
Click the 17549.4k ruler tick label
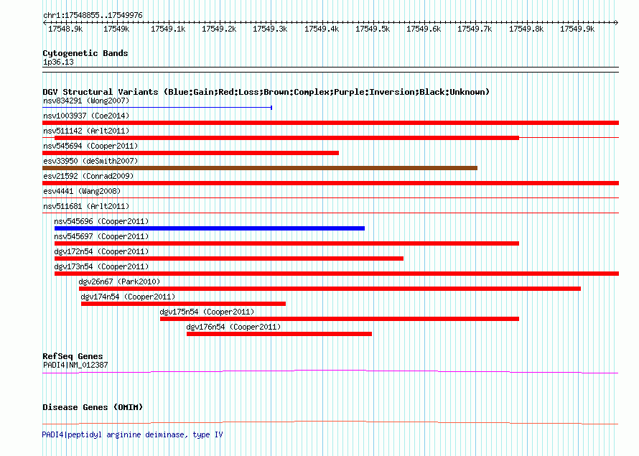point(322,29)
